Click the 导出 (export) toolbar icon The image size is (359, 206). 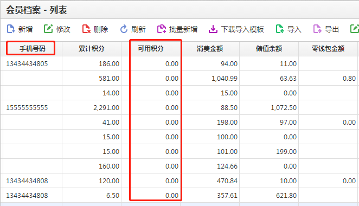(x=317, y=29)
